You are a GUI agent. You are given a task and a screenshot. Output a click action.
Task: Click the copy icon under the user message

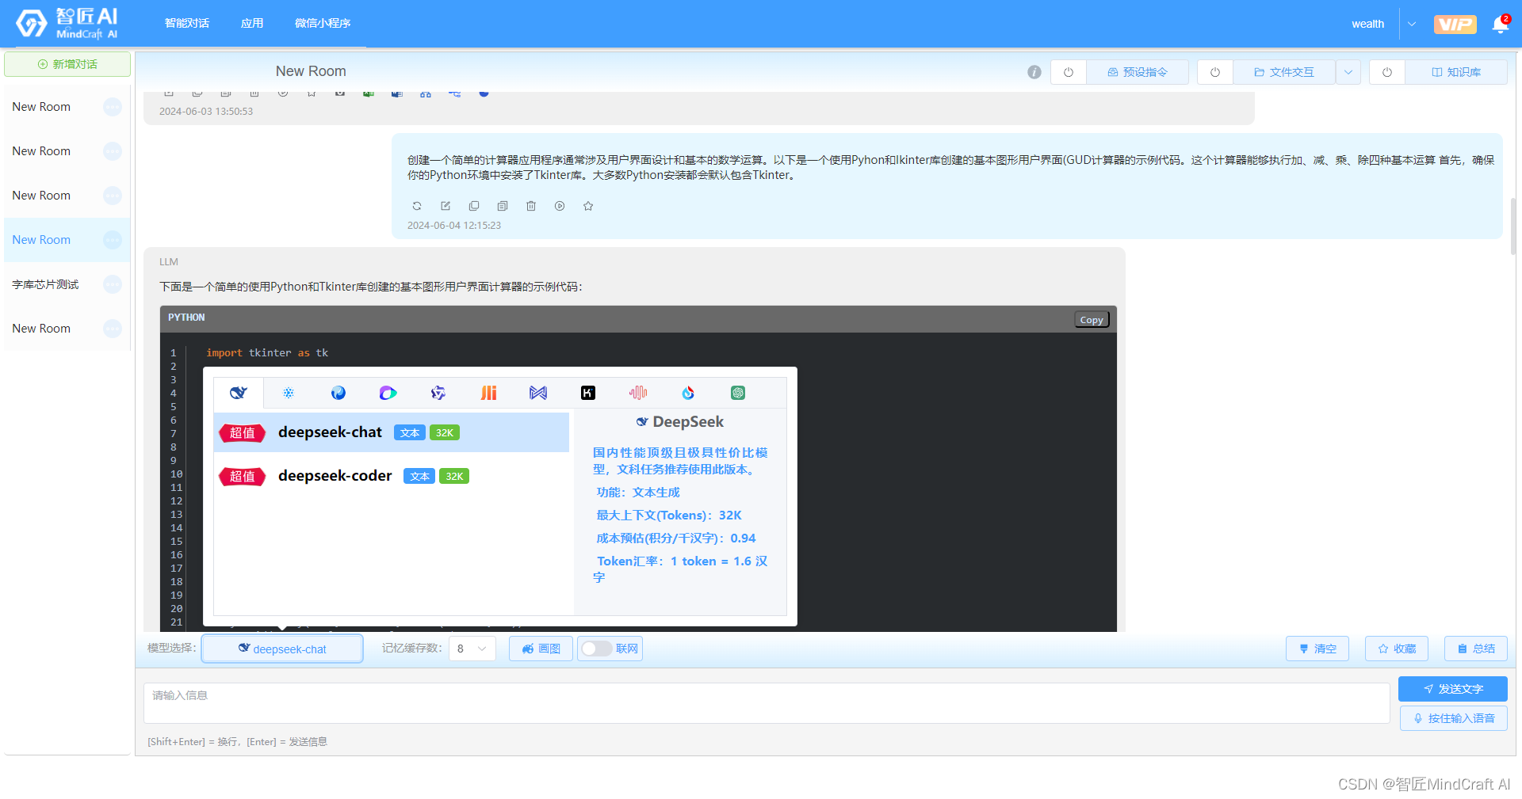pos(474,206)
